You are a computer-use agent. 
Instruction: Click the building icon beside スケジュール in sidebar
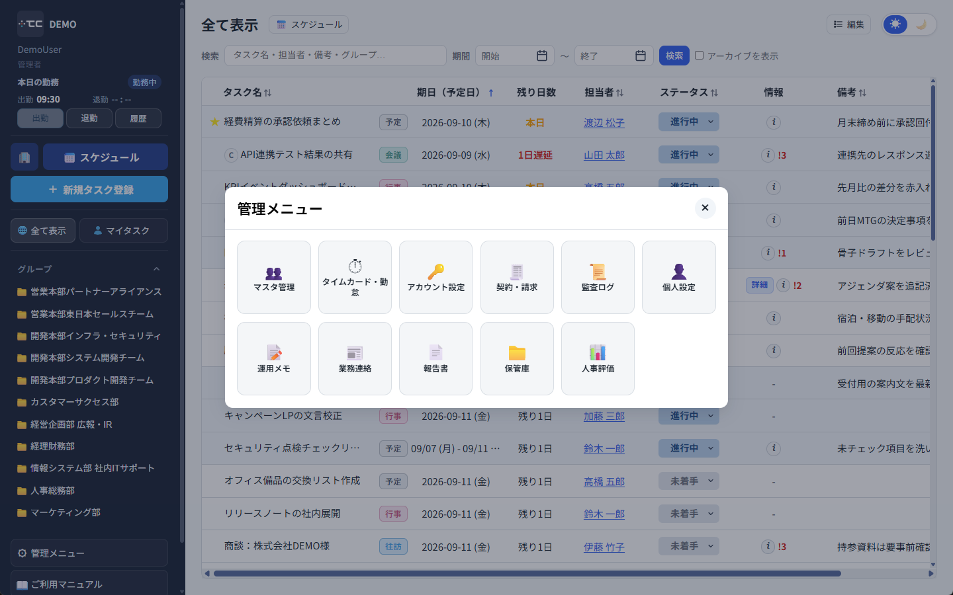[24, 157]
